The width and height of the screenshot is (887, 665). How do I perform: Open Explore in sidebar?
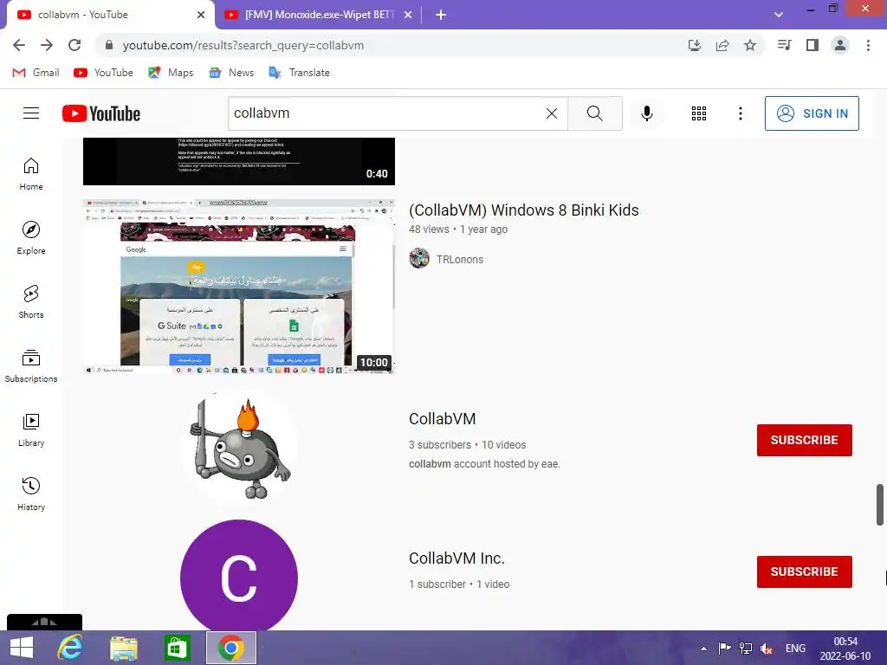click(x=31, y=238)
